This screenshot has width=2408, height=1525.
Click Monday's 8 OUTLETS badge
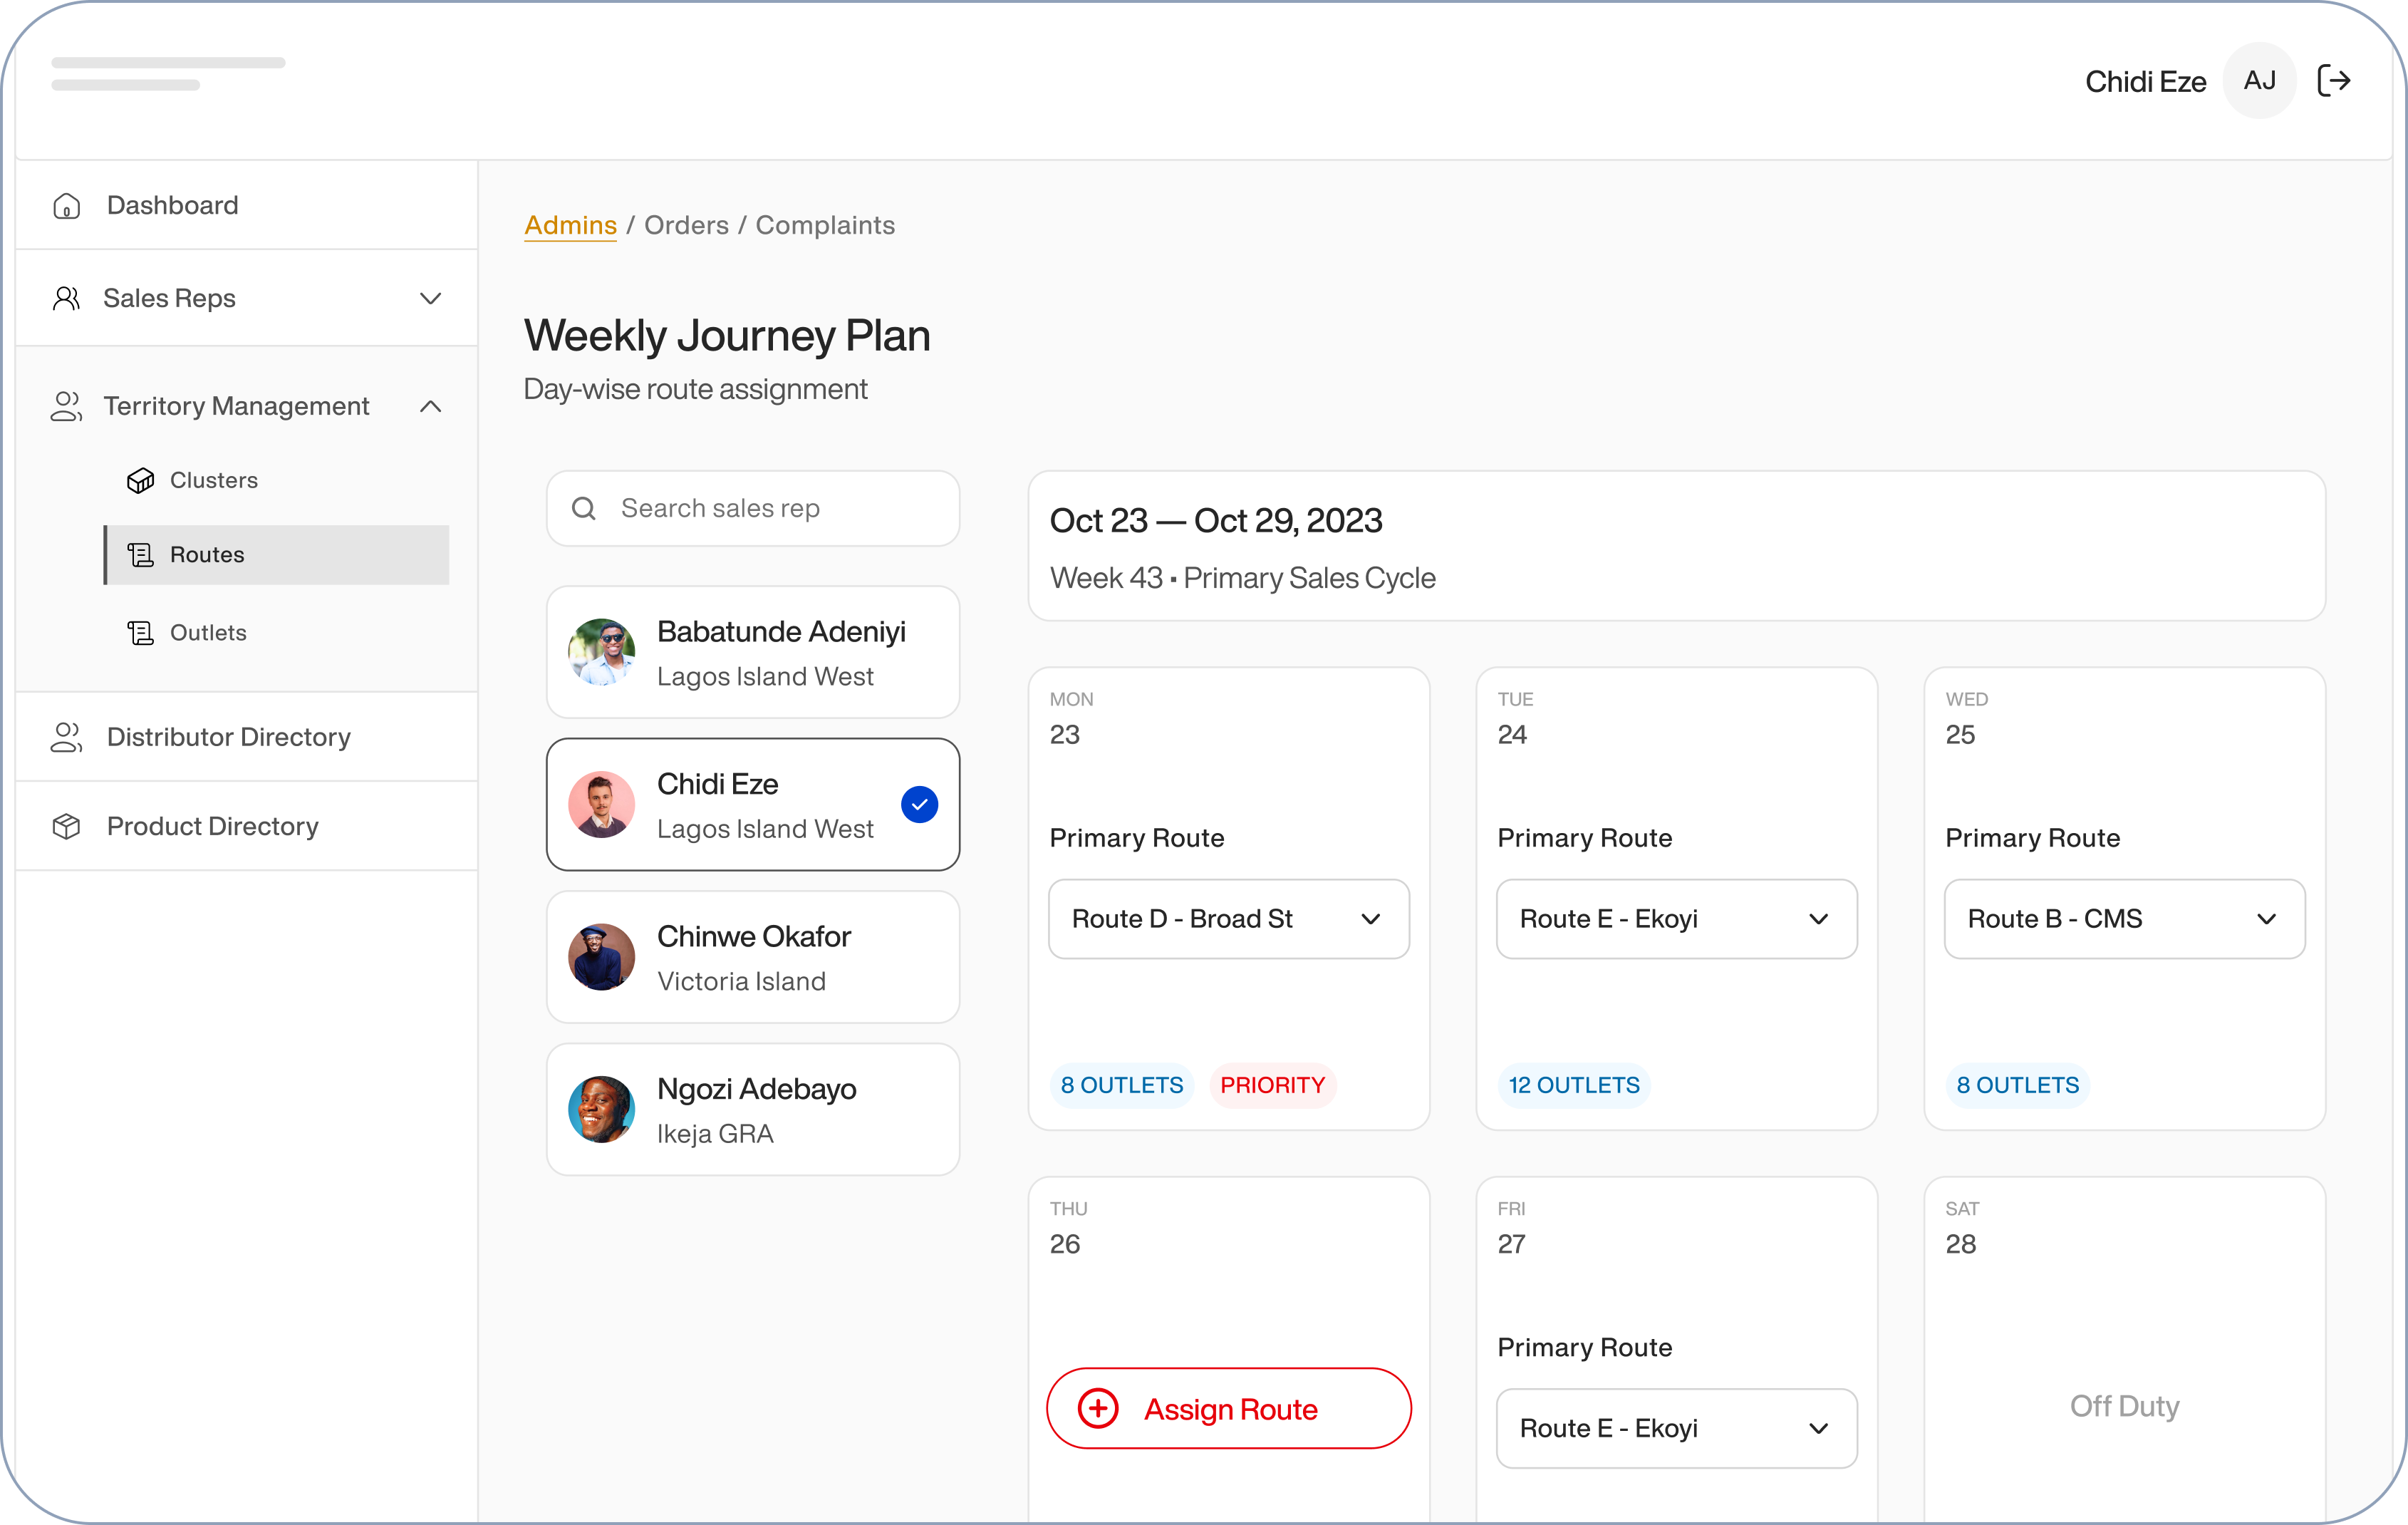[x=1122, y=1085]
